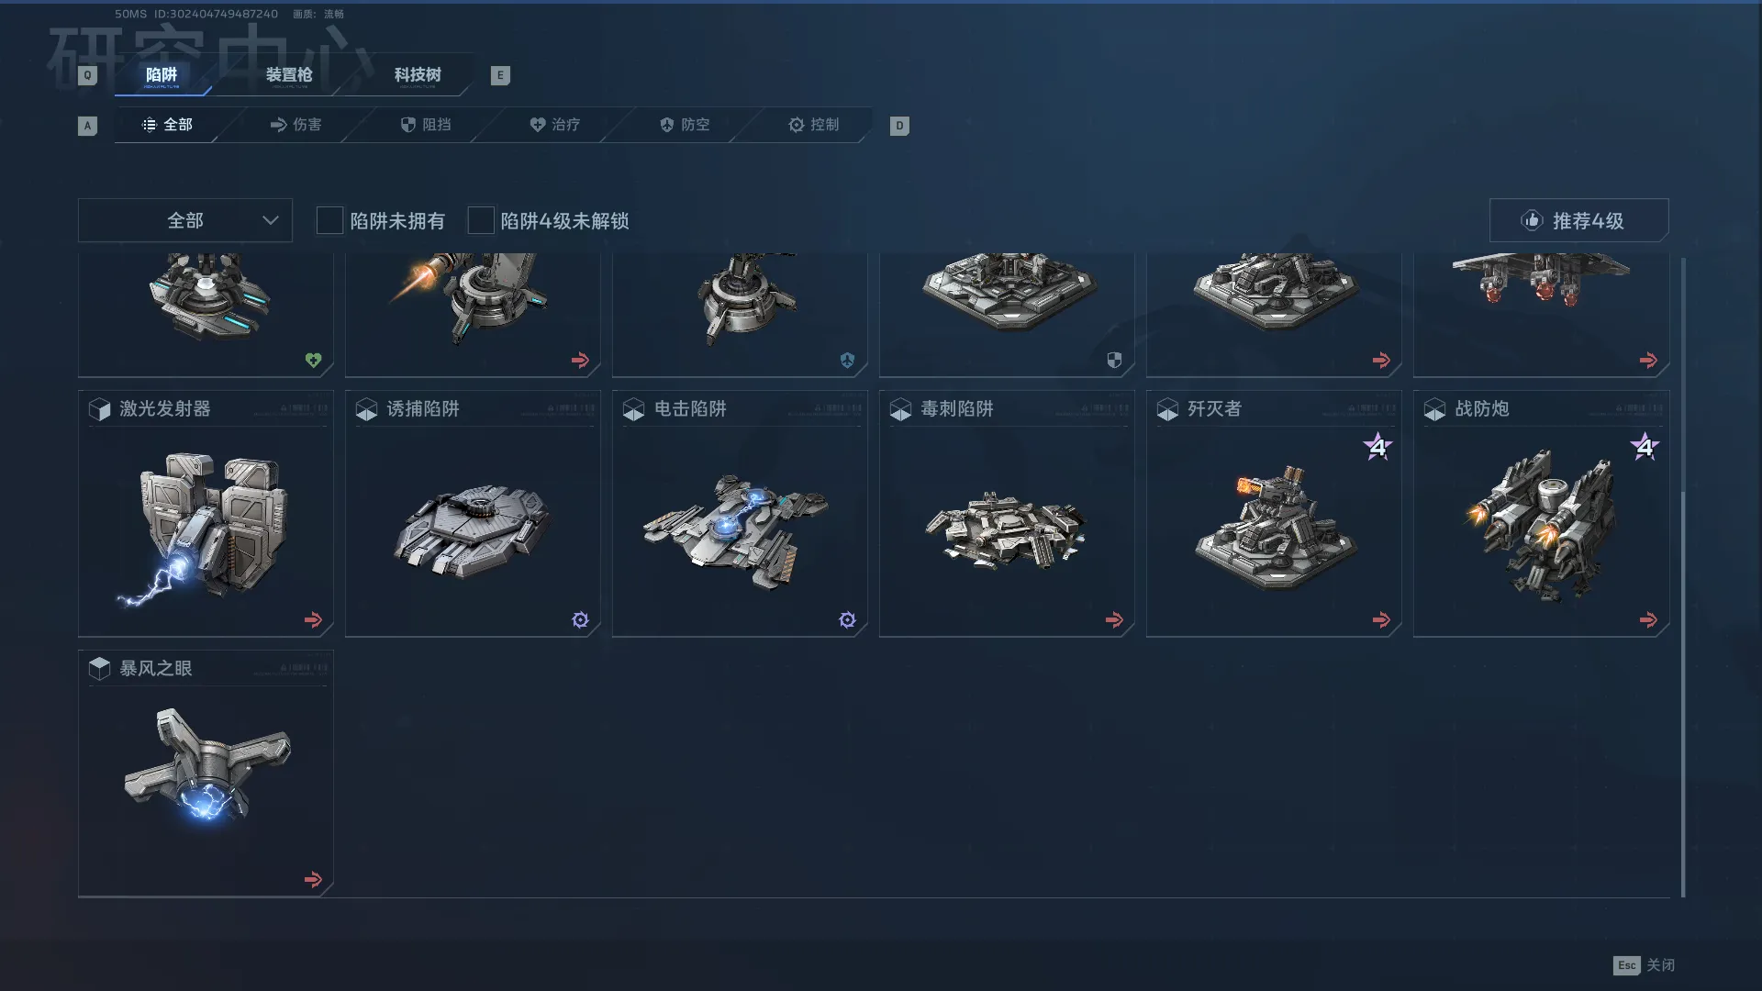The height and width of the screenshot is (991, 1762).
Task: Click the 毒刺陷阱 red damage arrow
Action: tap(1114, 620)
